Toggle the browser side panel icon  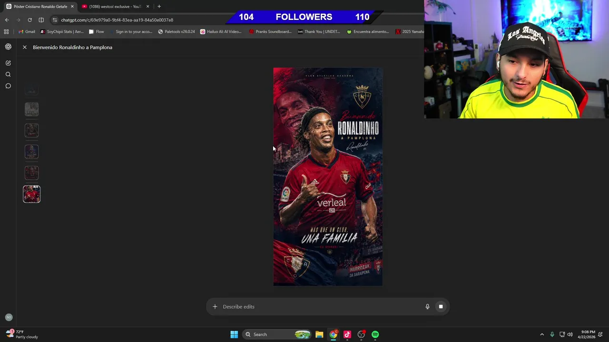point(41,20)
